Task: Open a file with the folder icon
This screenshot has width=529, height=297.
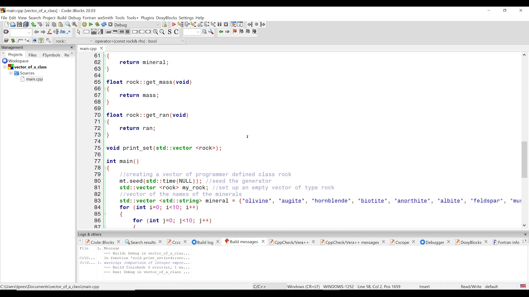Action: (13, 24)
